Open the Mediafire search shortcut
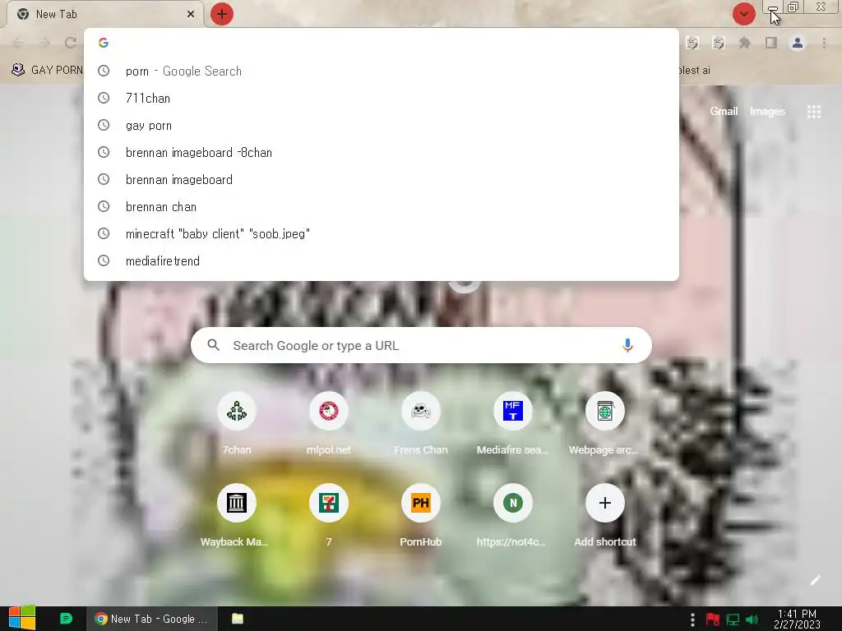 point(513,424)
